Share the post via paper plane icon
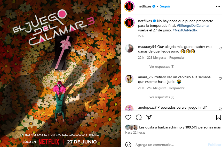 click(149, 117)
